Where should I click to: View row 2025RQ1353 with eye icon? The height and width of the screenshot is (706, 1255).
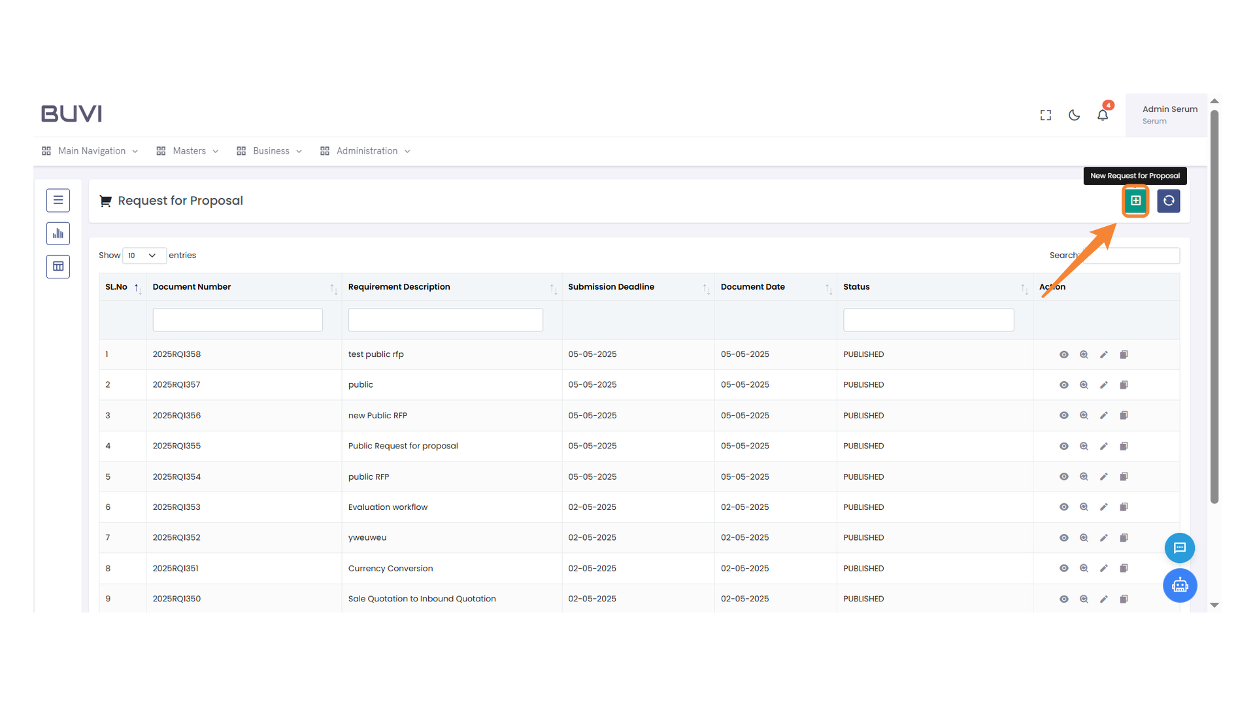1063,507
